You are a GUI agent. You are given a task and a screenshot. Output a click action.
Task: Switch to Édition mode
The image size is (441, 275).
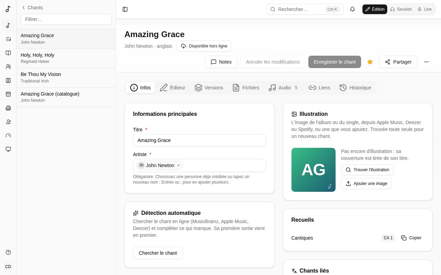point(375,9)
